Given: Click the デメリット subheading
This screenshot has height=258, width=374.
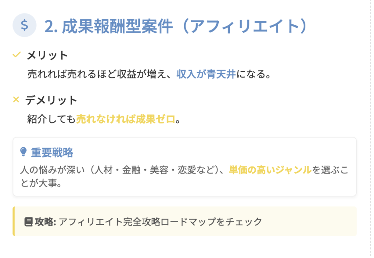Looking at the screenshot, I should (51, 100).
